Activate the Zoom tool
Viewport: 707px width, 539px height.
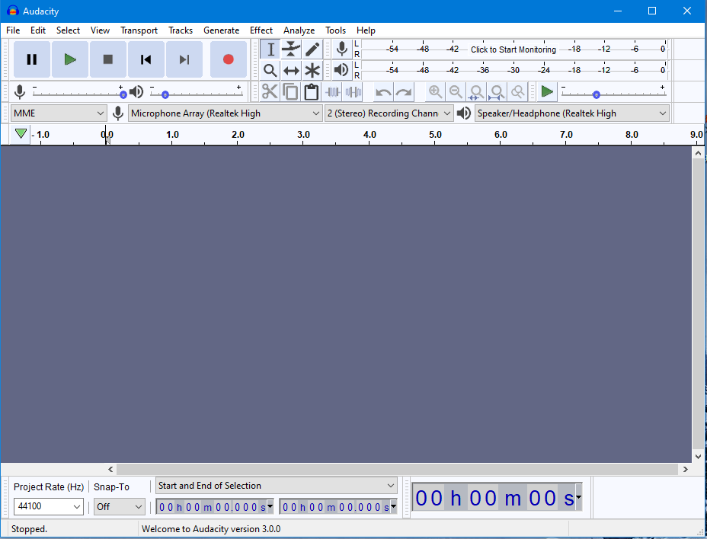coord(270,70)
